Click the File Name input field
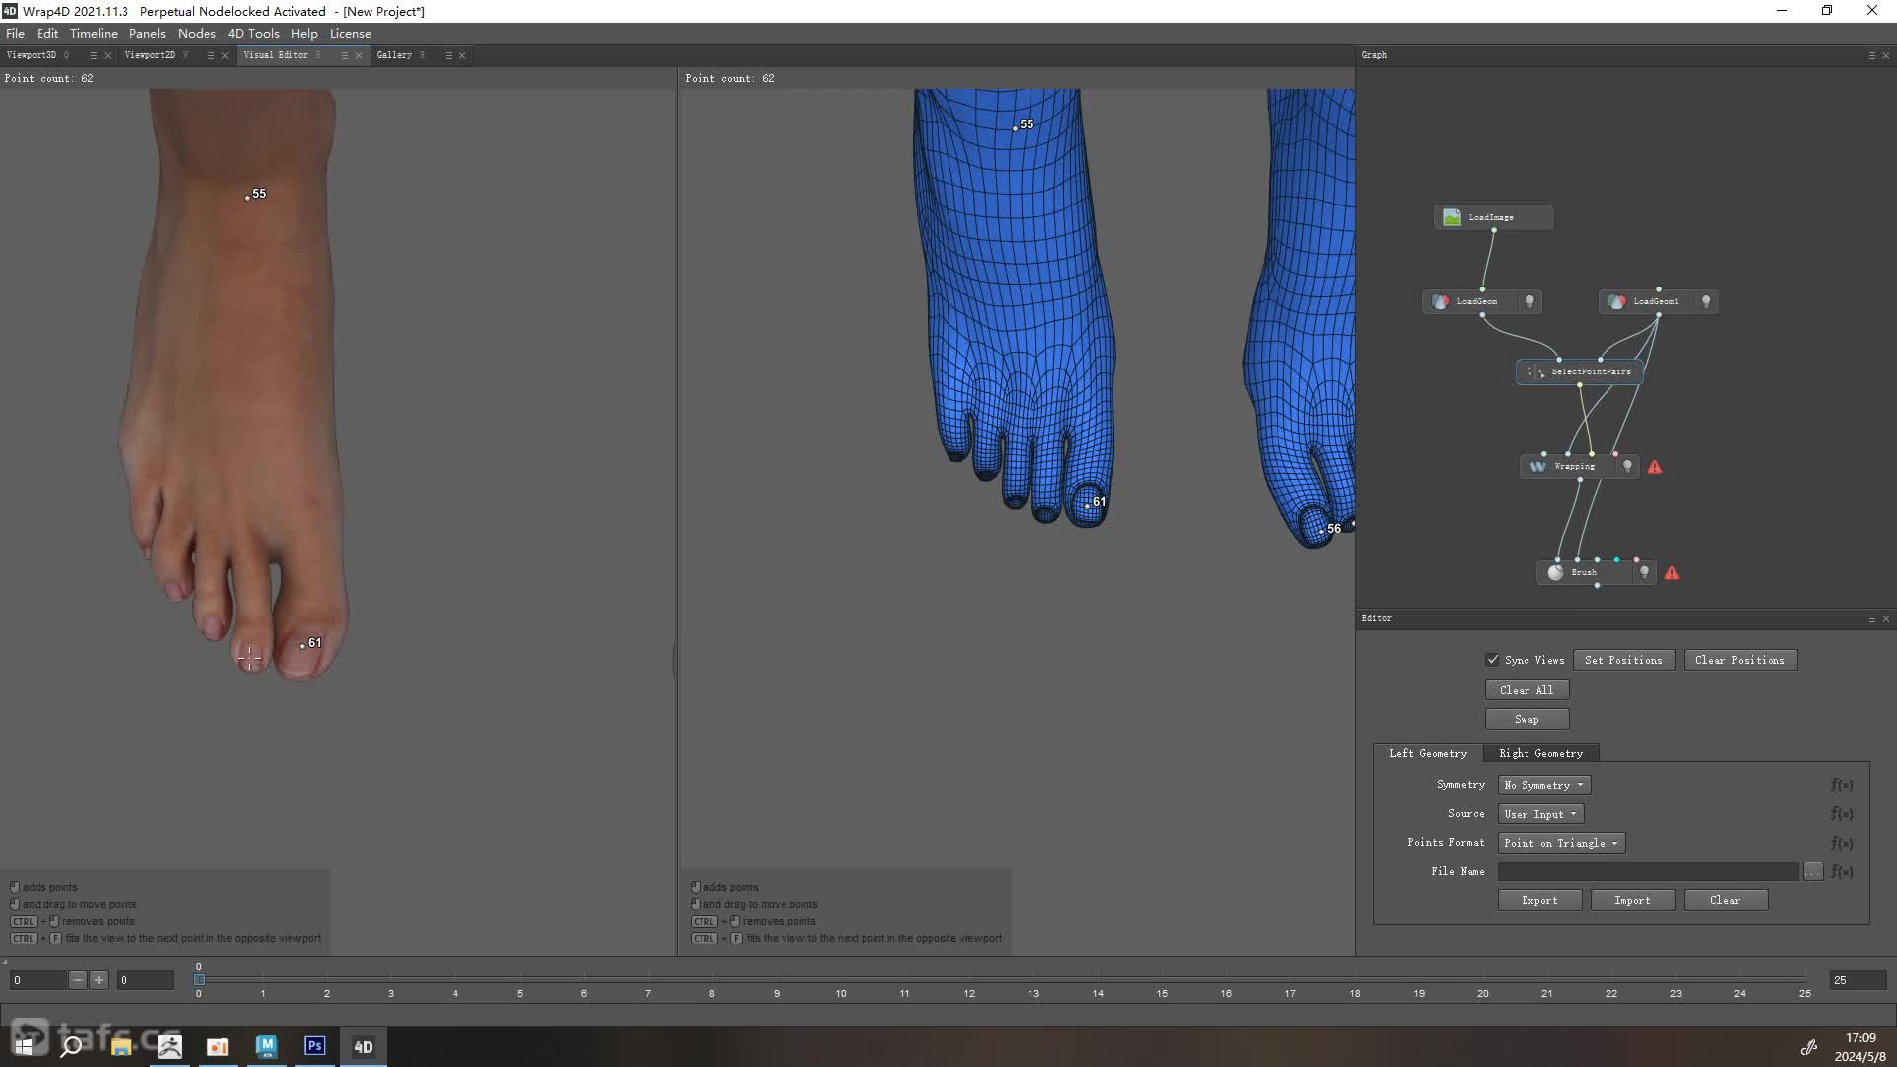This screenshot has width=1897, height=1067. pos(1648,871)
